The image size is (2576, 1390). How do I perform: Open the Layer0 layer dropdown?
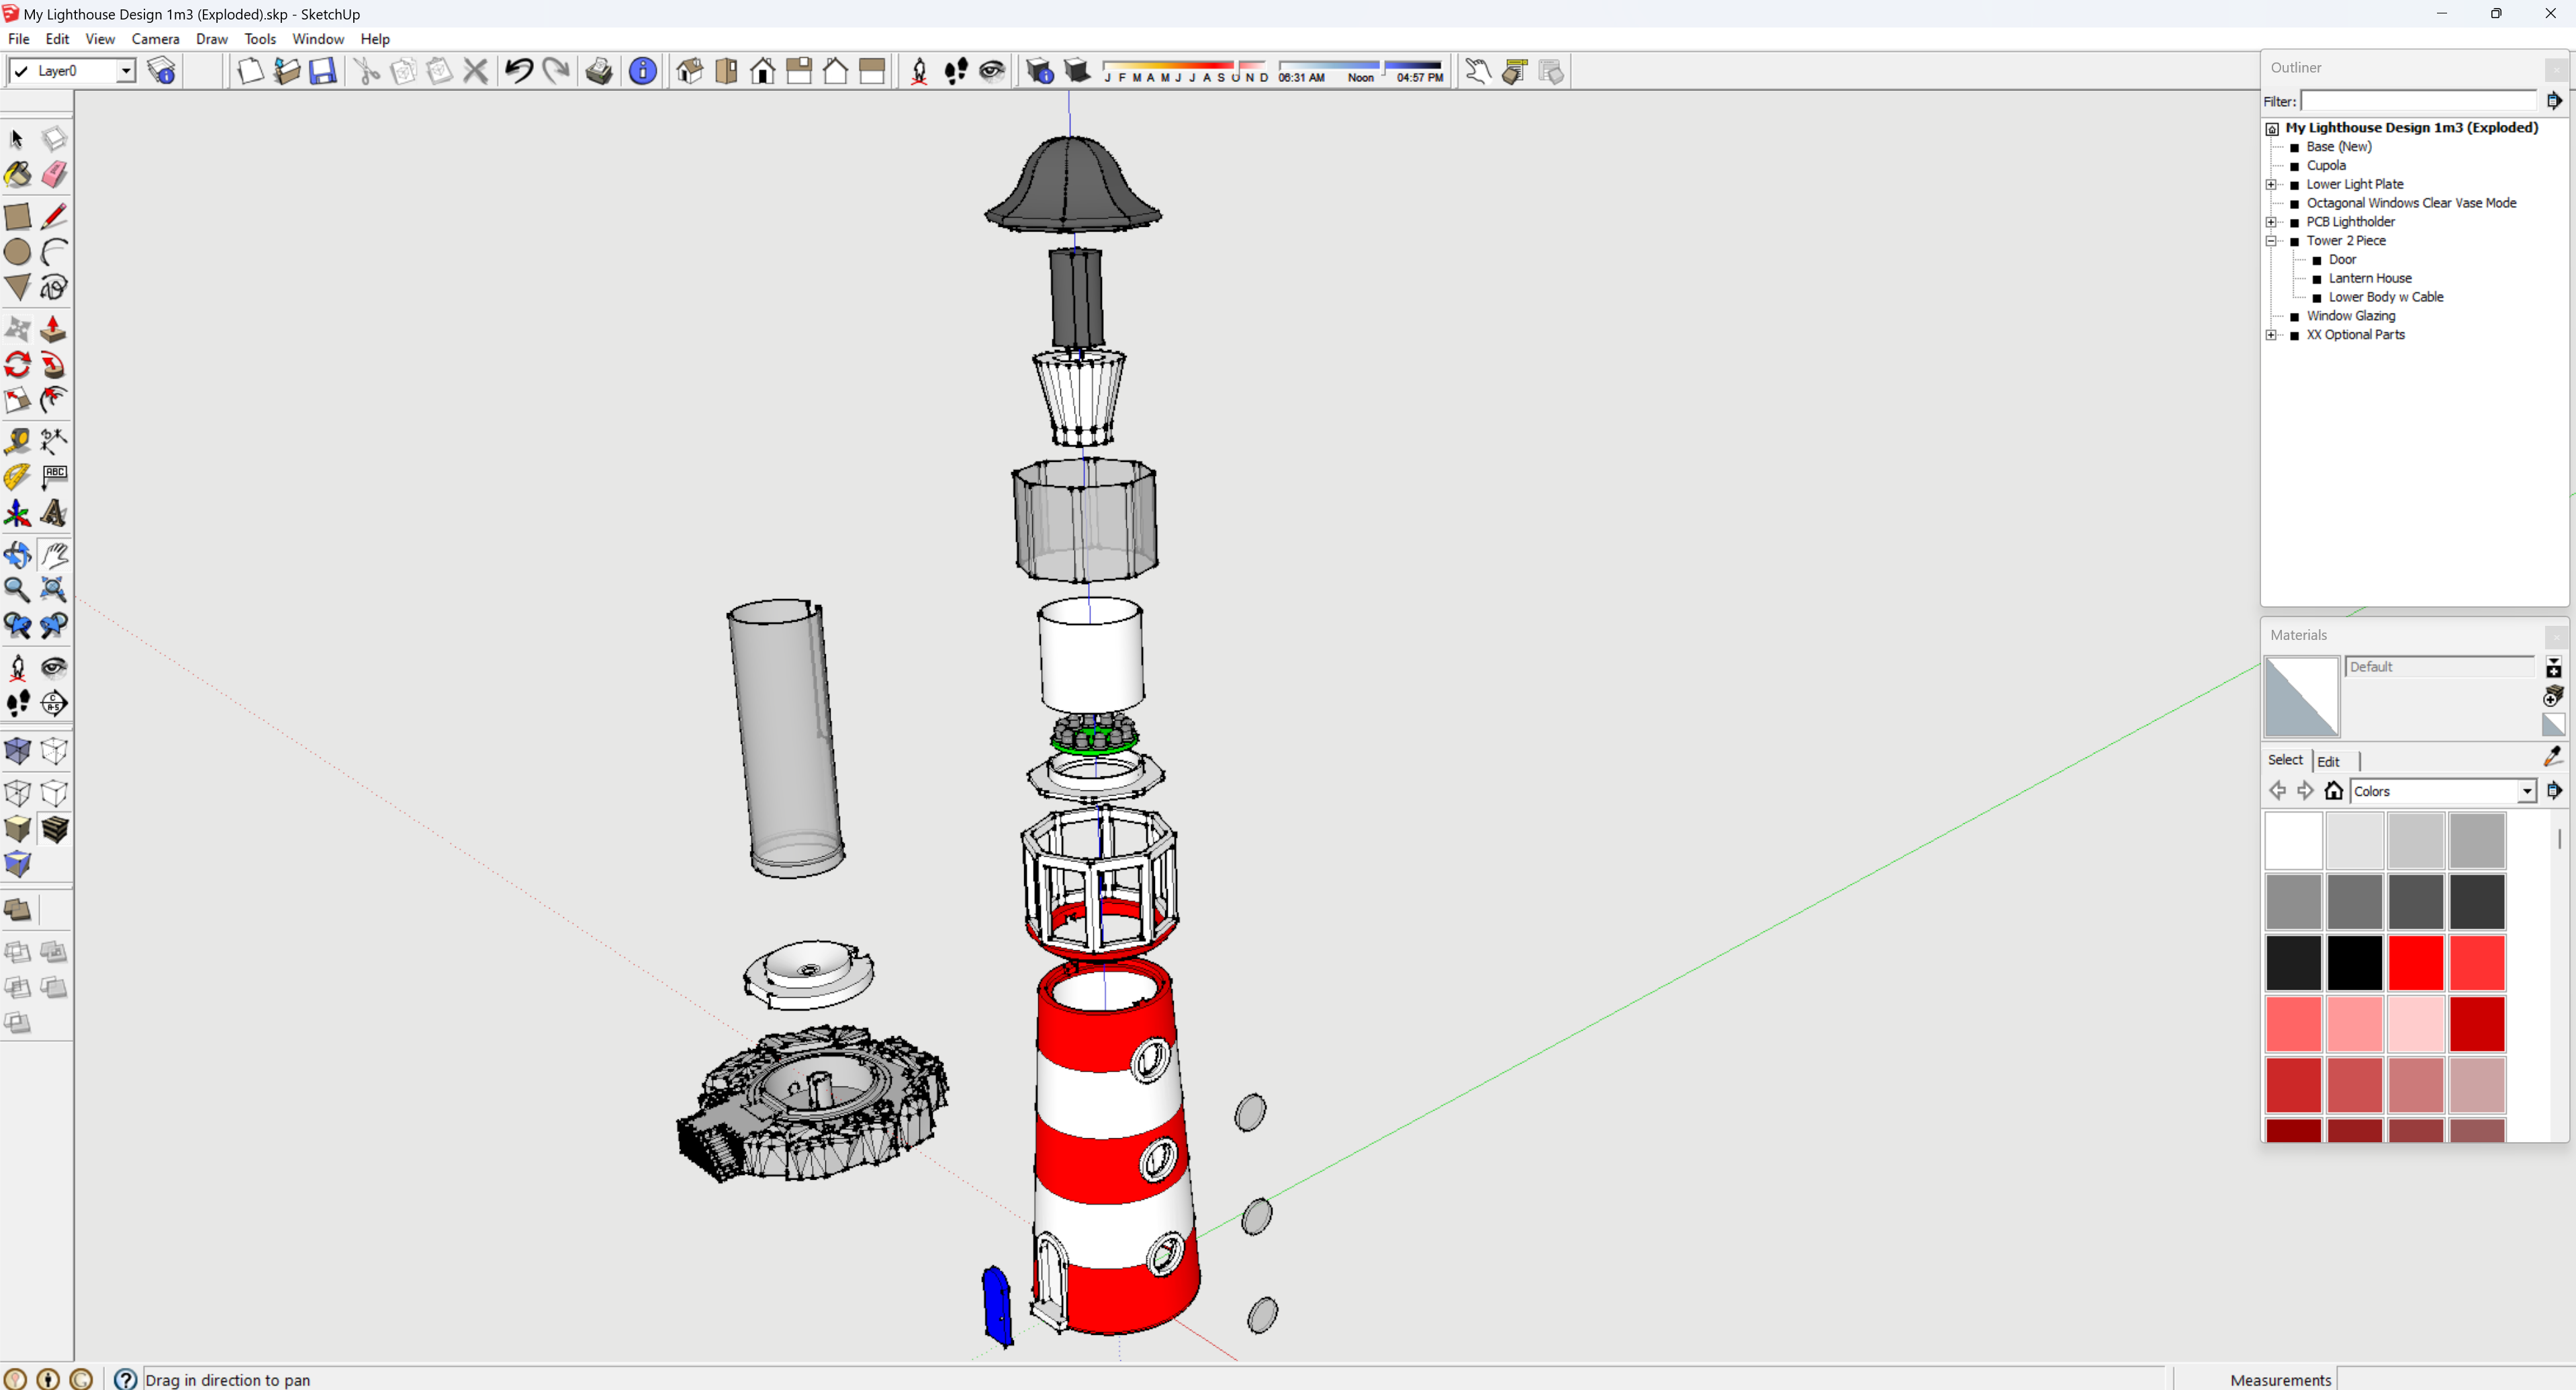click(125, 71)
